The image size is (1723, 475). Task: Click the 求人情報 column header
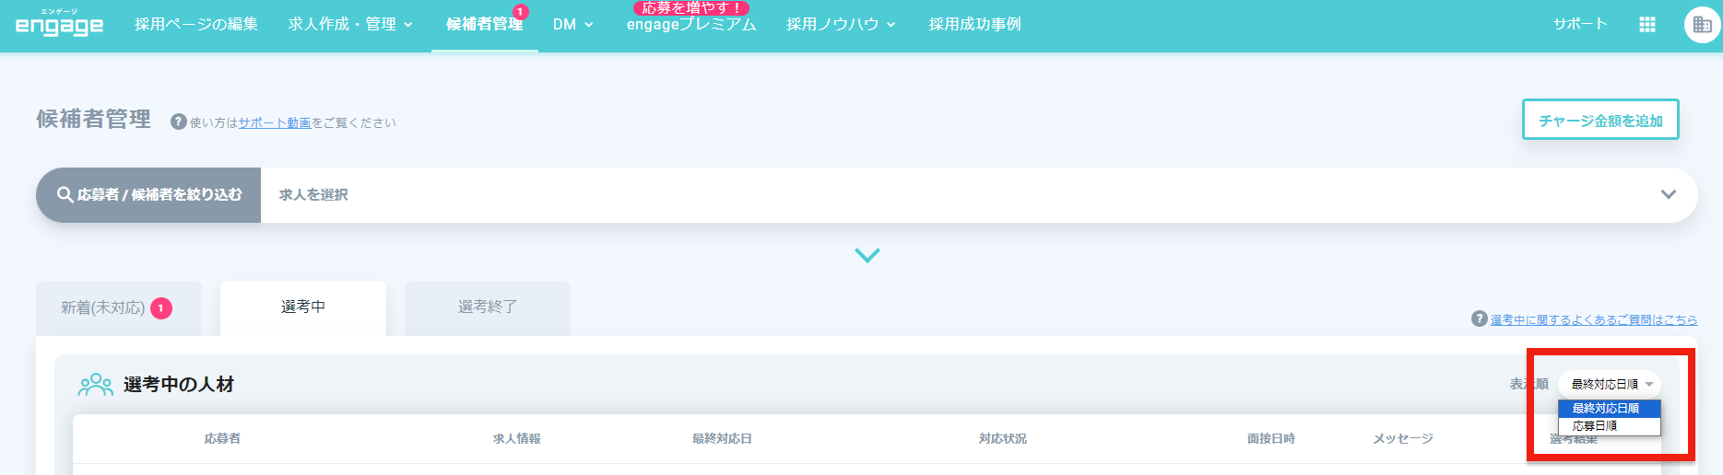(517, 439)
